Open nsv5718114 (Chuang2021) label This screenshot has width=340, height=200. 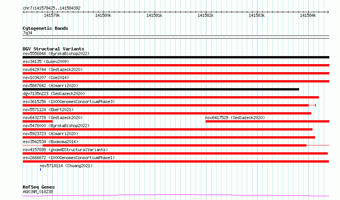pyautogui.click(x=66, y=166)
